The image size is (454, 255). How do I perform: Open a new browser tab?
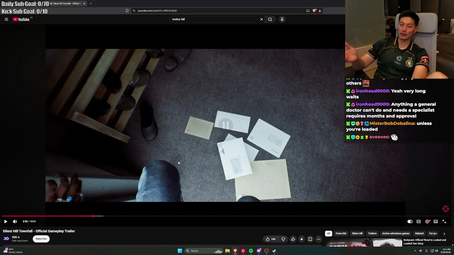90,4
